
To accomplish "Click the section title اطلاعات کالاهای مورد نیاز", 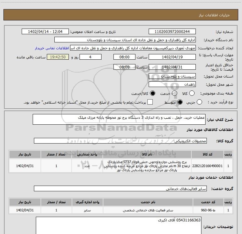I will click(210, 130).
